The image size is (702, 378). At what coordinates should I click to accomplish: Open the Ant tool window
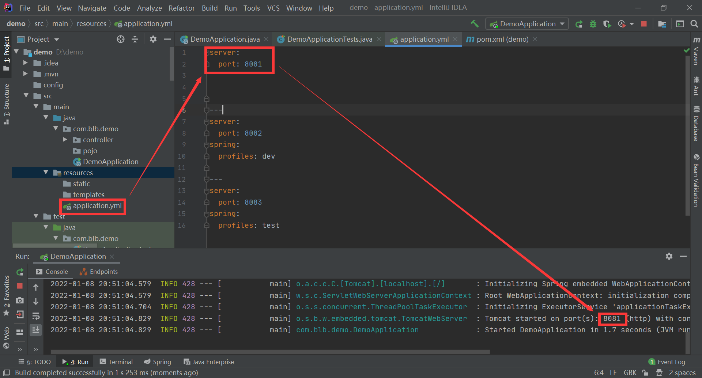[x=697, y=86]
